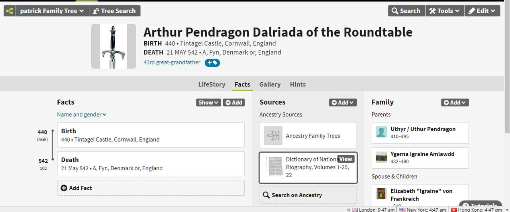Open the Edit pencil menu
The image size is (510, 212).
tap(482, 11)
